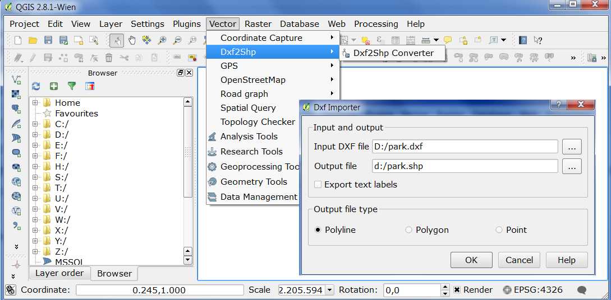The image size is (611, 300).
Task: Expand the E:/ drive node
Action: point(35,145)
